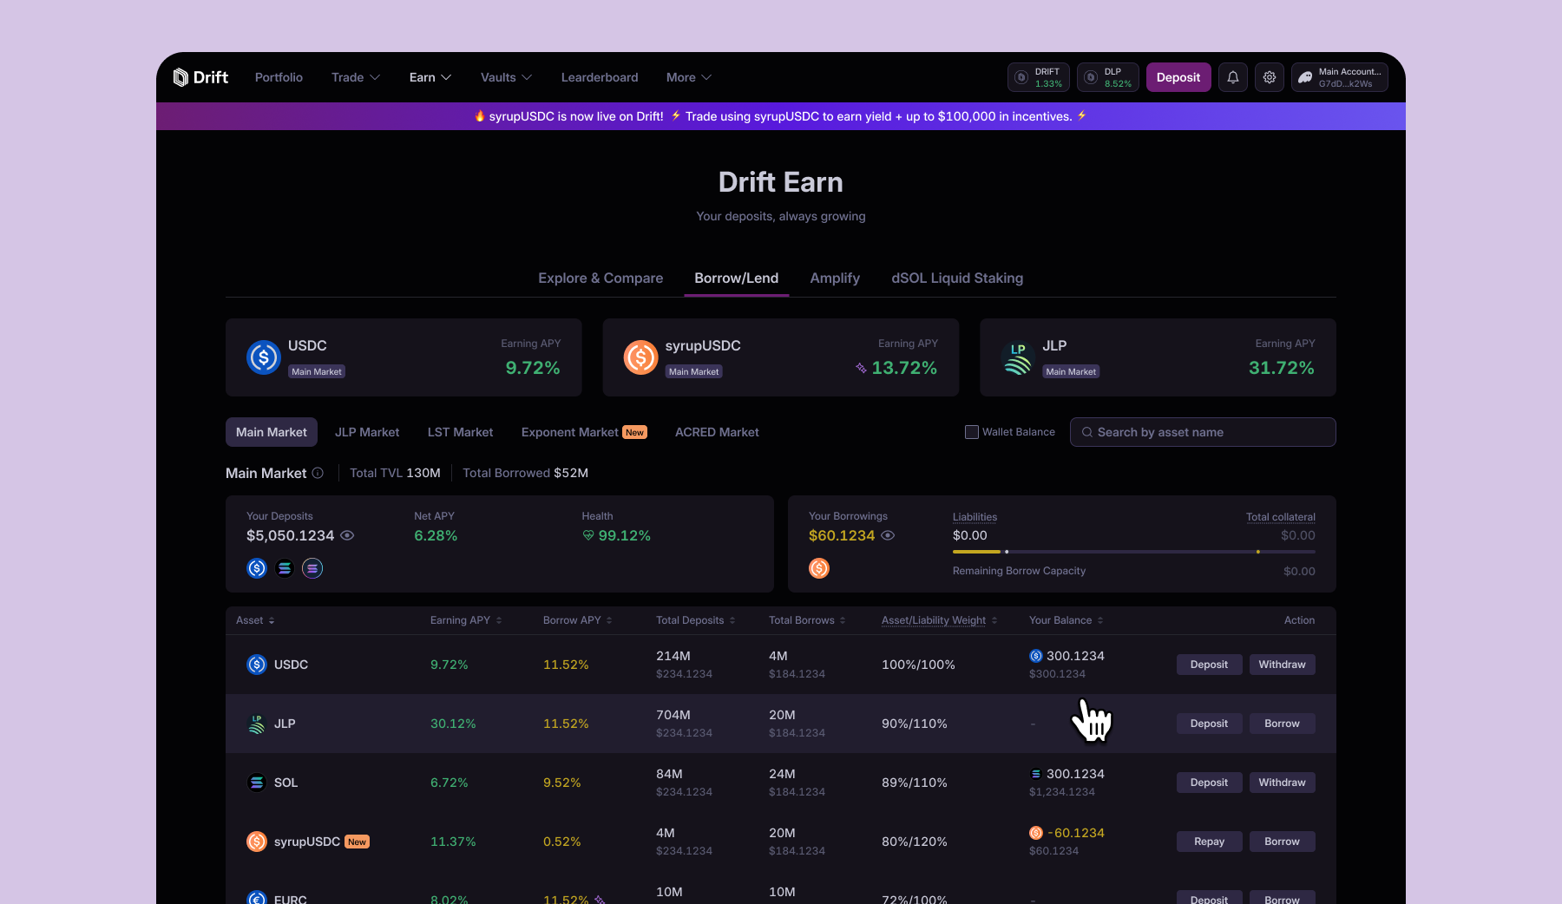Toggle visibility of Your Deposits amount

pos(347,535)
